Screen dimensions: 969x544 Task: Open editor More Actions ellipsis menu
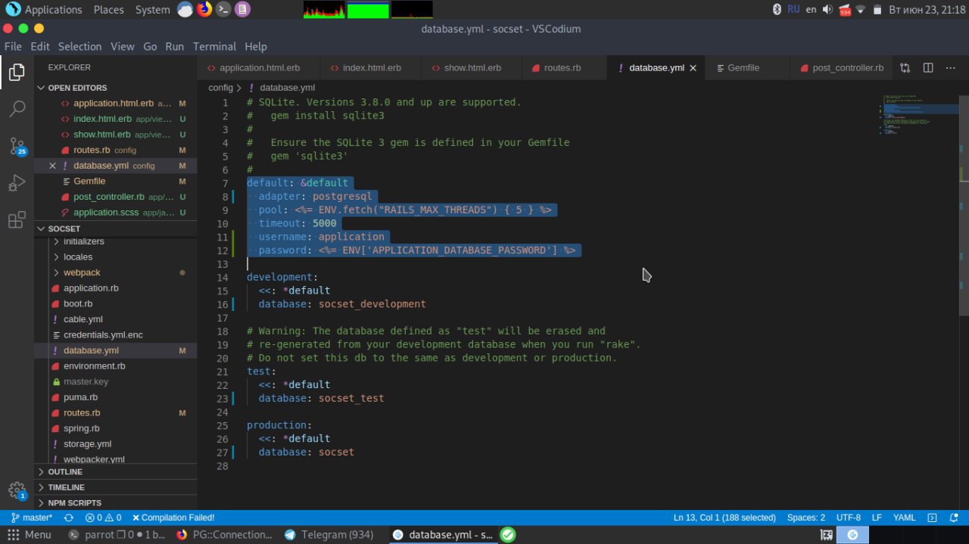pos(951,67)
